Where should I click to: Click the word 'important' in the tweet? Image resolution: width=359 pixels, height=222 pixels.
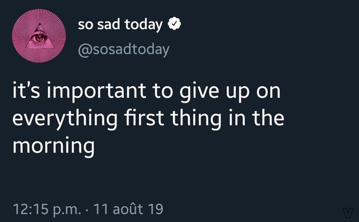click(x=97, y=91)
